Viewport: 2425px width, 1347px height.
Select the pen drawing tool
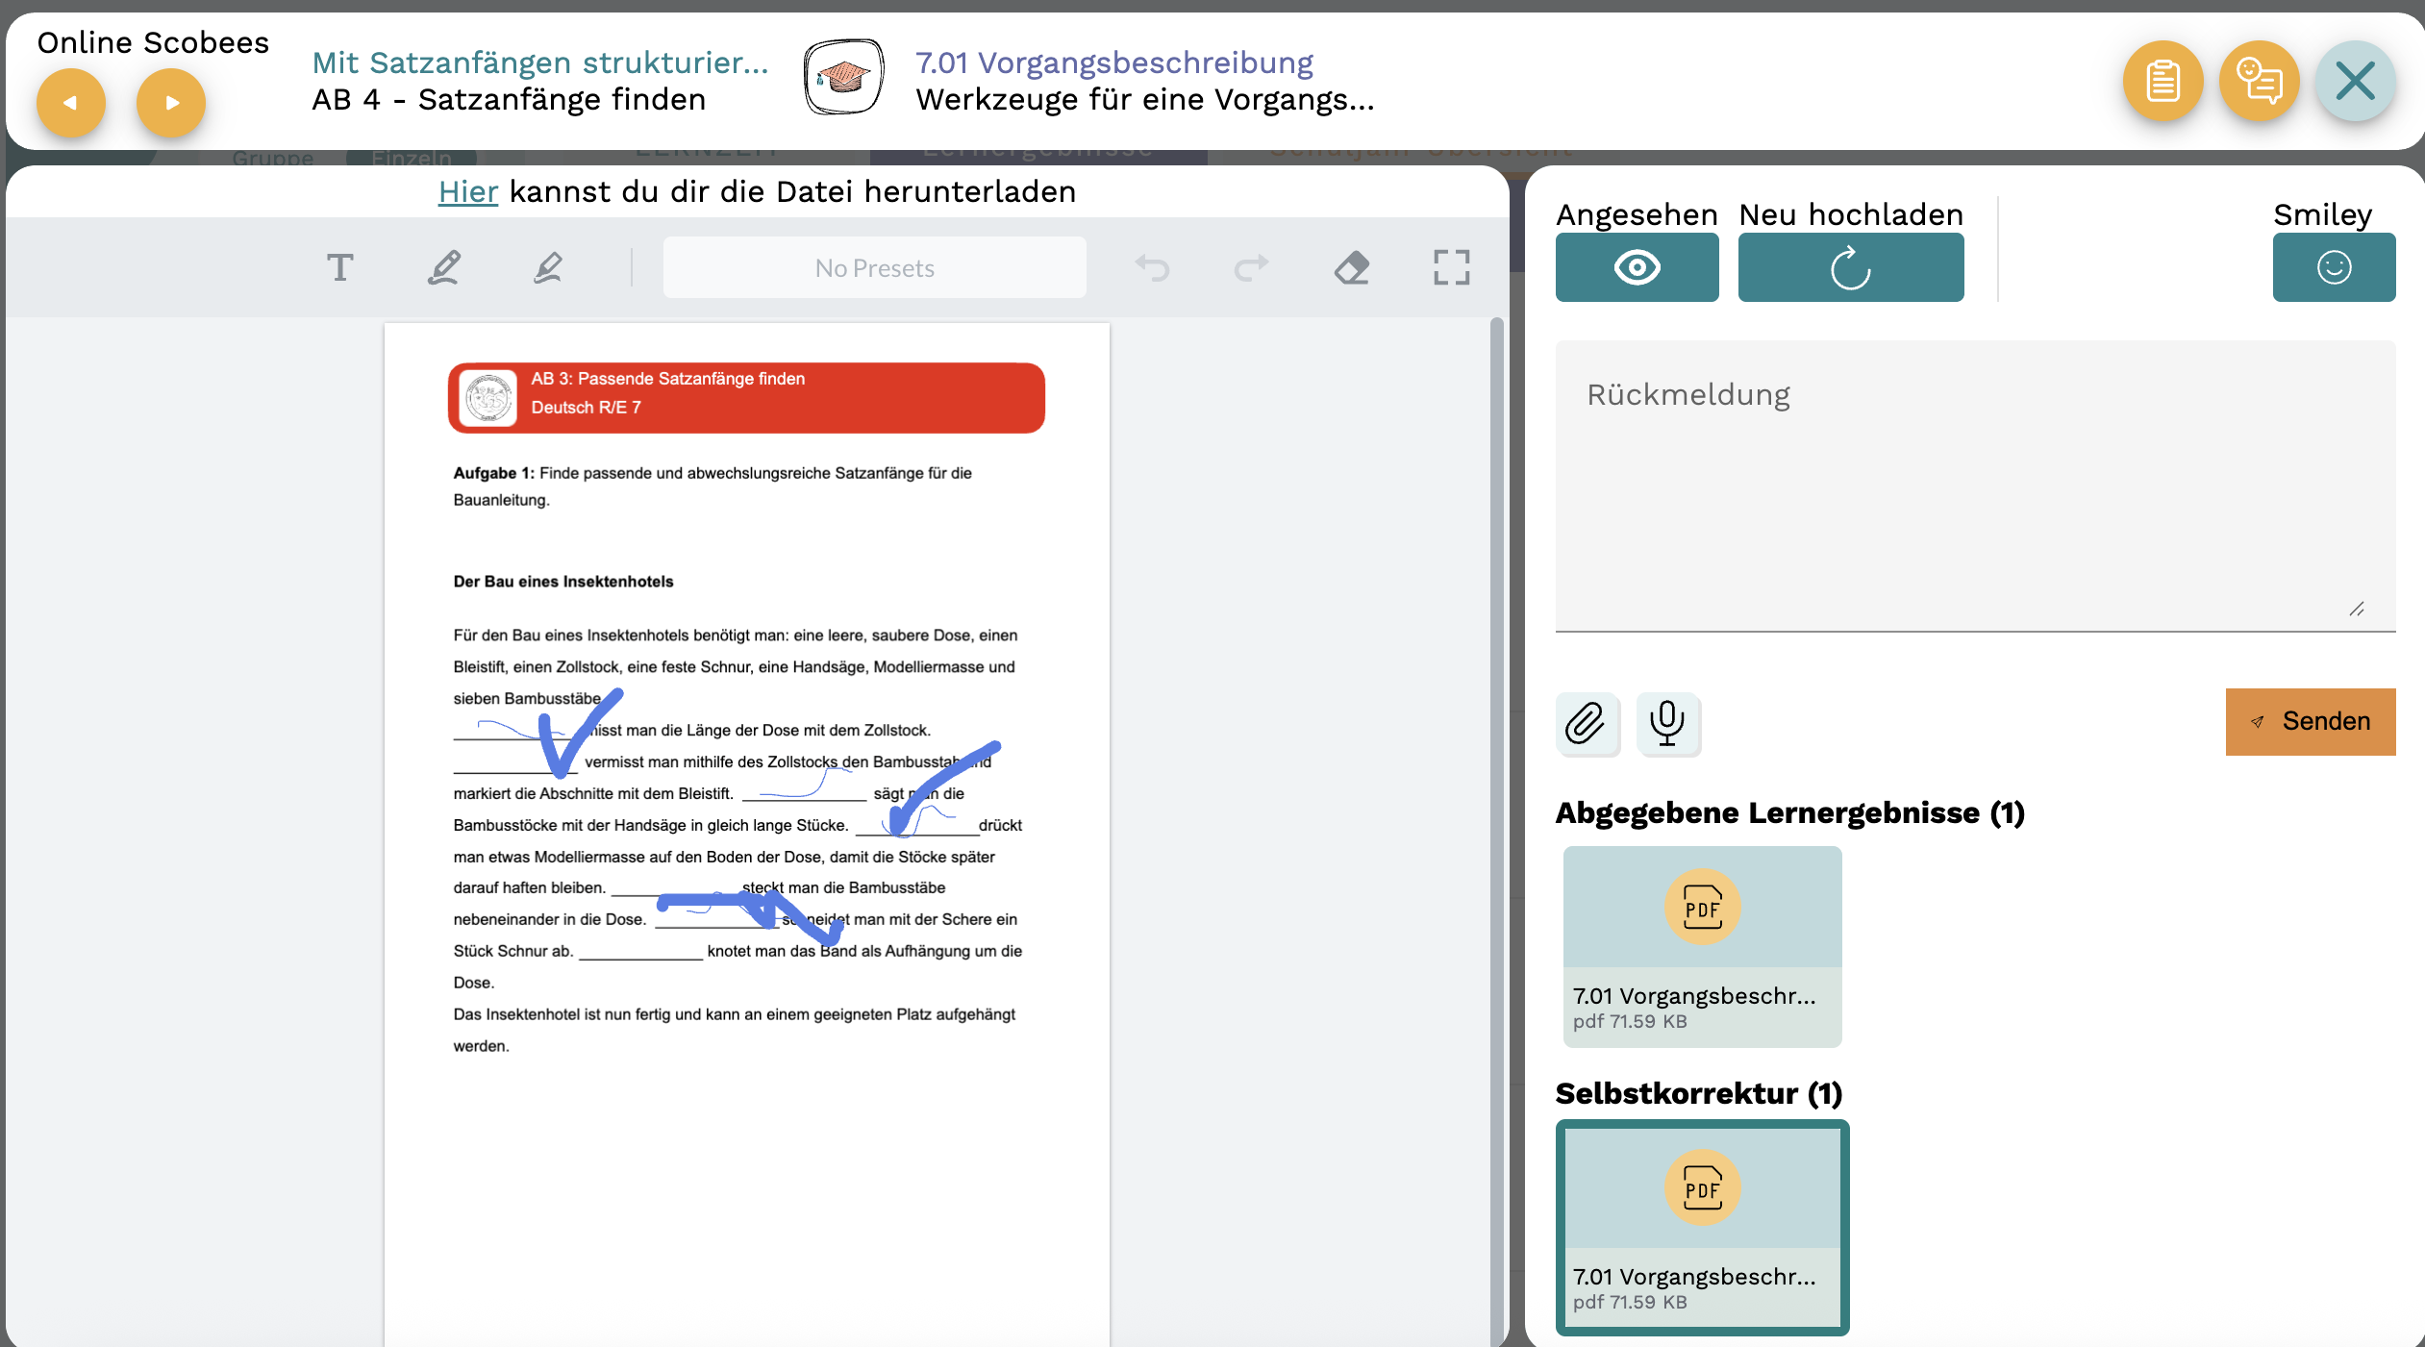(444, 267)
